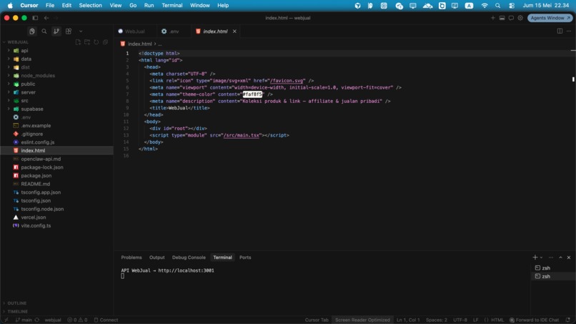Split the editor to the right
The image size is (576, 324).
point(560,31)
